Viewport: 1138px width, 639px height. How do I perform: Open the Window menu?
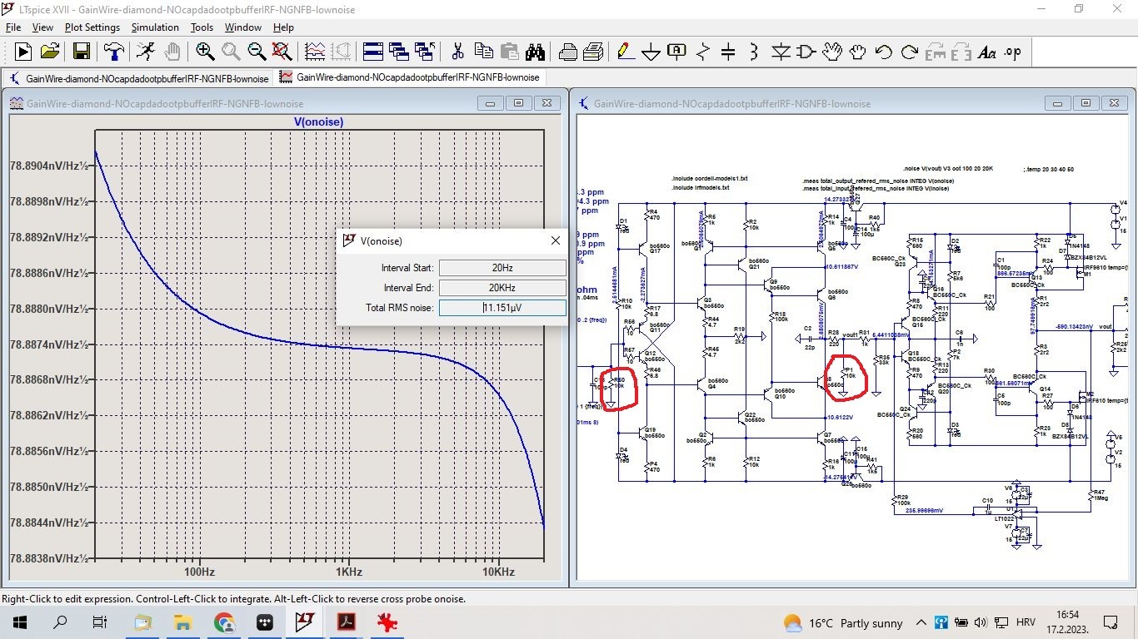243,27
